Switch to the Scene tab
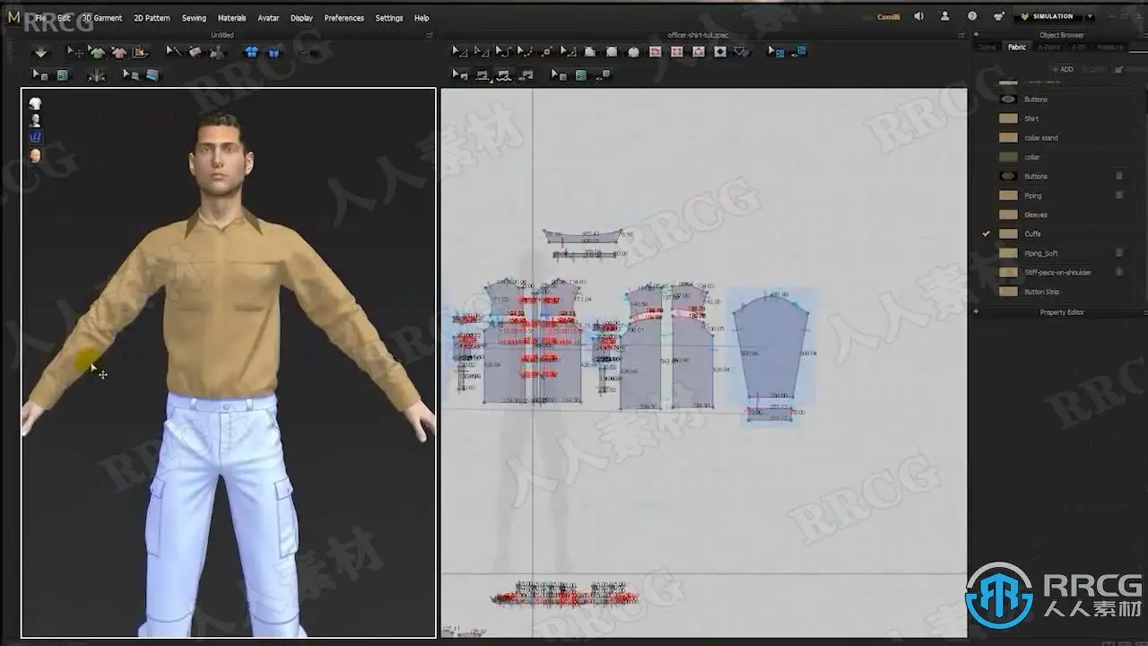Viewport: 1148px width, 646px height. pos(987,47)
